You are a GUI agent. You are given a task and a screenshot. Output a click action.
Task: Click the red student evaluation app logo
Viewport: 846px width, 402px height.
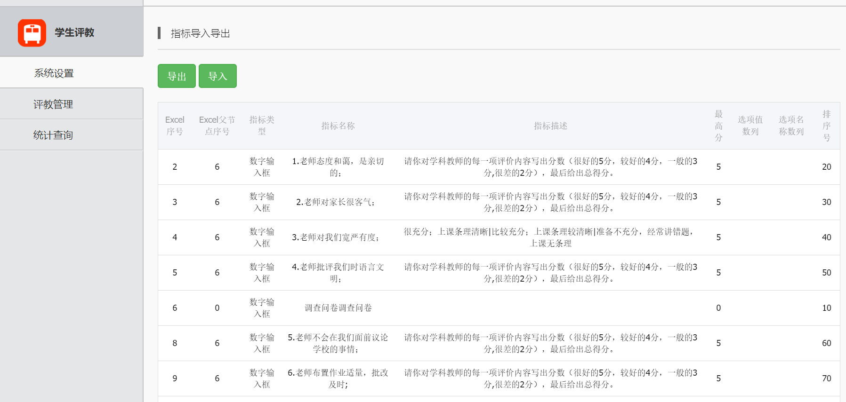point(32,33)
